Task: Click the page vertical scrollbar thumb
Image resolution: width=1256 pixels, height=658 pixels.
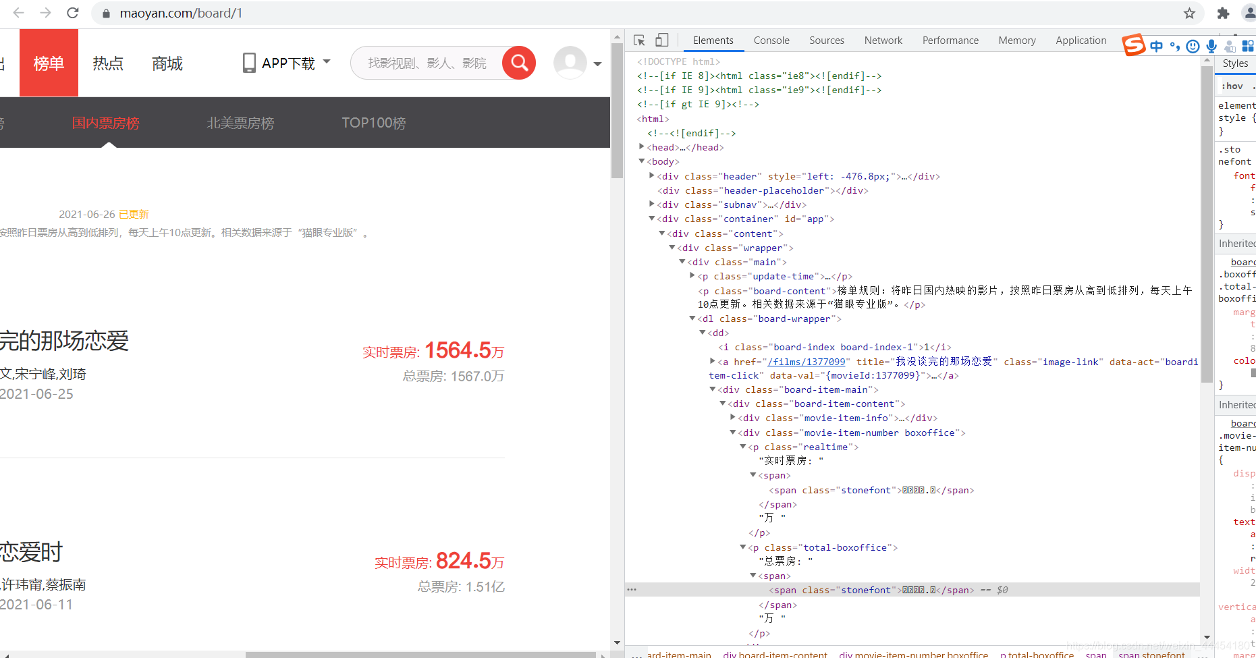Action: coord(617,111)
